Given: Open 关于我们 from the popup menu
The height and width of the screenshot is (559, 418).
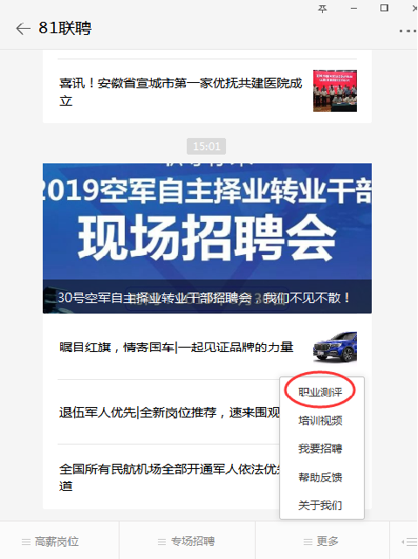Looking at the screenshot, I should 320,505.
